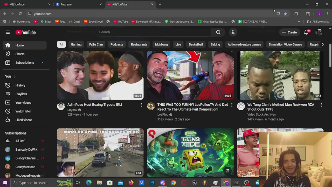Screen dimensions: 332x187
Task: Open the All Def subscription channel
Action: click(x=25, y=141)
